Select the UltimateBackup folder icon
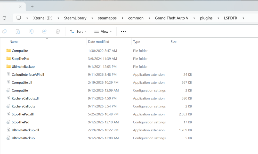 9,66
